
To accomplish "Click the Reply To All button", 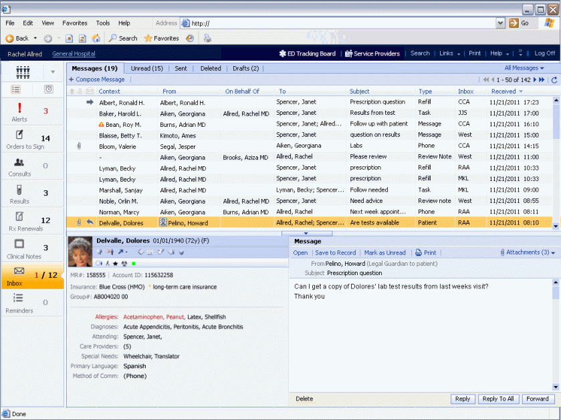I will click(x=497, y=399).
